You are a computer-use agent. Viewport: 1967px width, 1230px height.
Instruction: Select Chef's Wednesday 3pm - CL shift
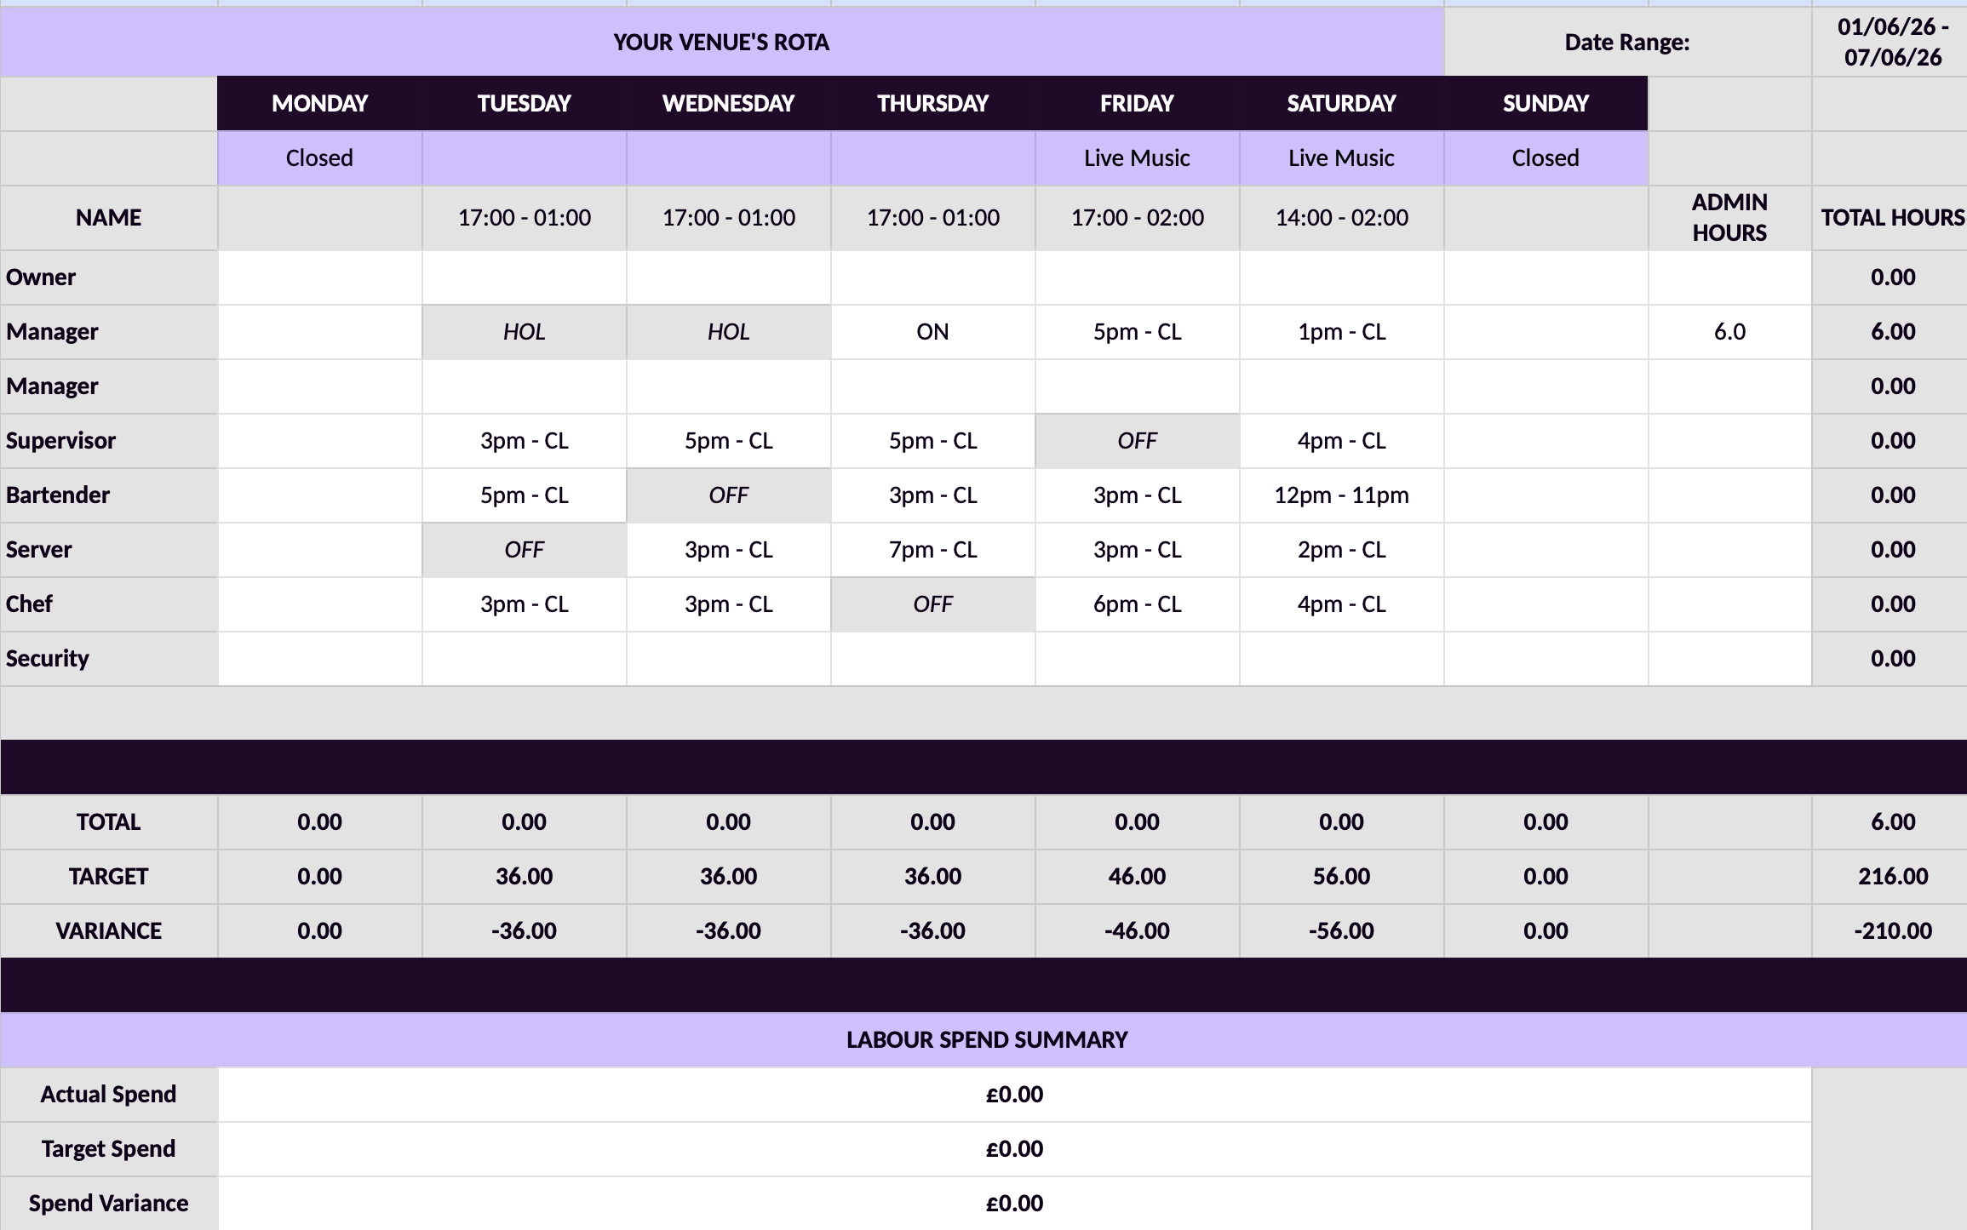729,604
